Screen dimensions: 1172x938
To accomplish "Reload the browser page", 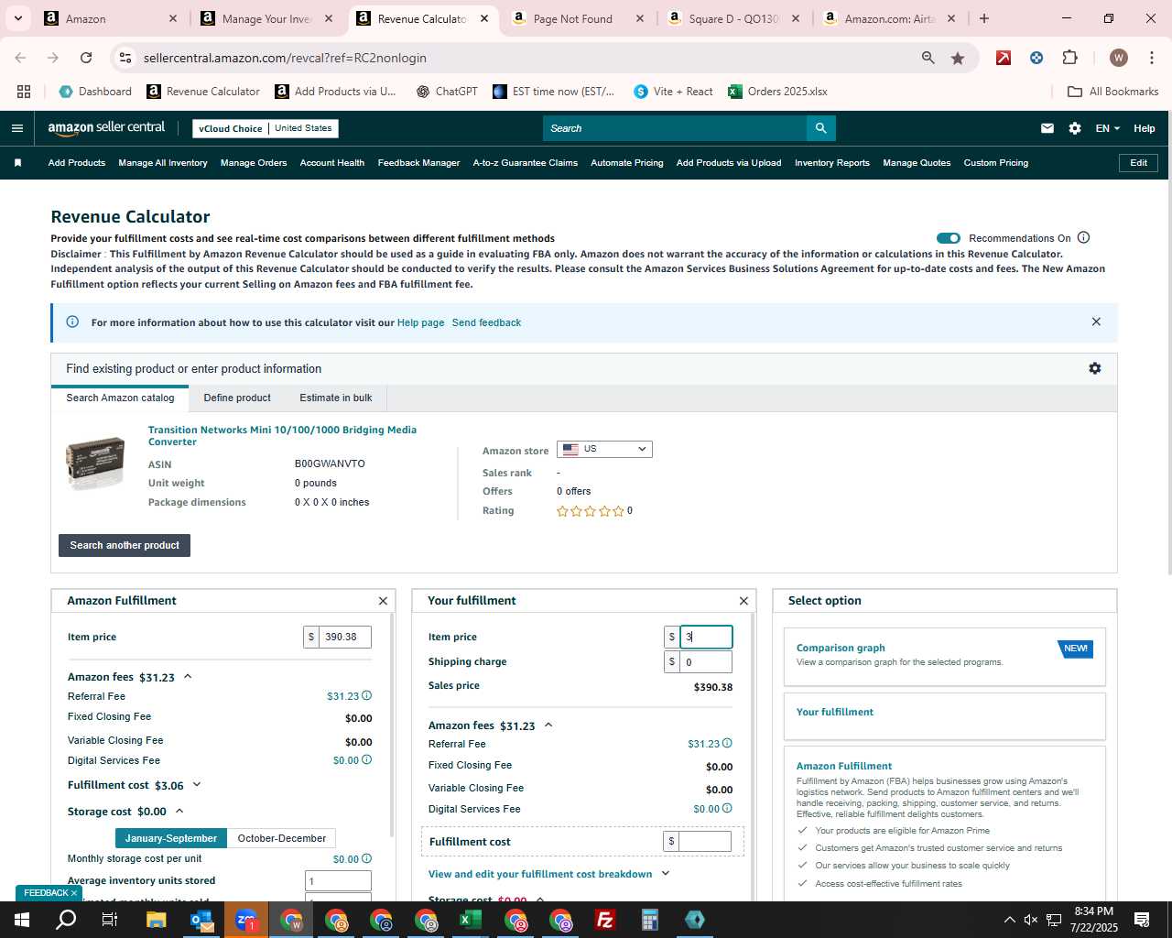I will point(86,58).
